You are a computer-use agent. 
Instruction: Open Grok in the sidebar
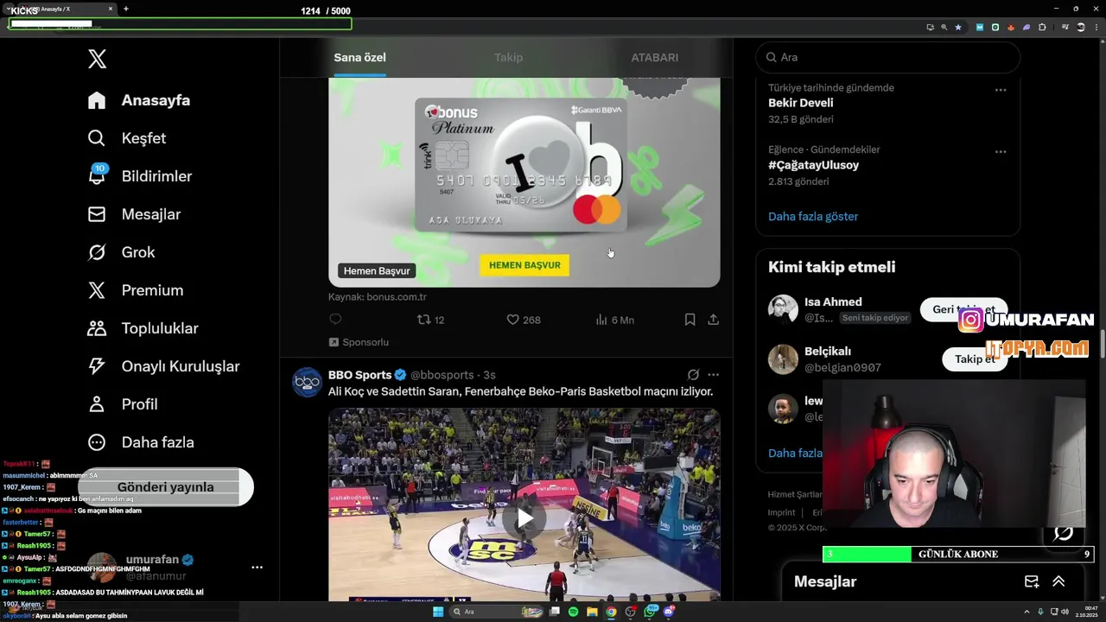pos(121,252)
